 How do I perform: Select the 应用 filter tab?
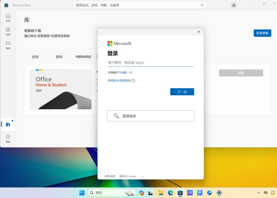click(35, 57)
